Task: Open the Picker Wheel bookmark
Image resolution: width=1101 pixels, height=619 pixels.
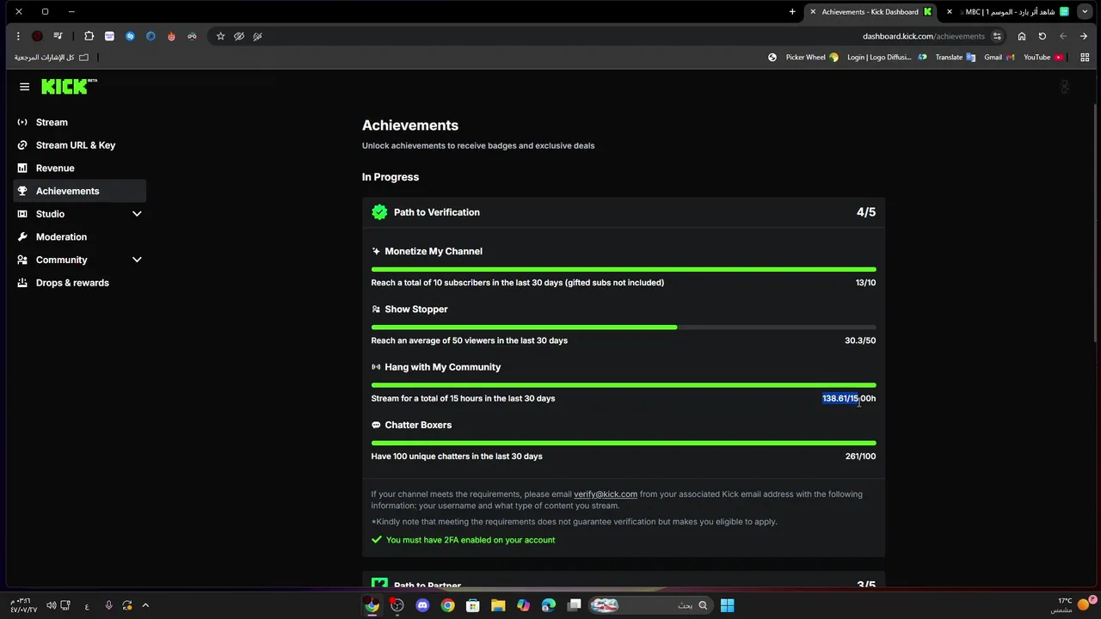Action: click(x=812, y=58)
